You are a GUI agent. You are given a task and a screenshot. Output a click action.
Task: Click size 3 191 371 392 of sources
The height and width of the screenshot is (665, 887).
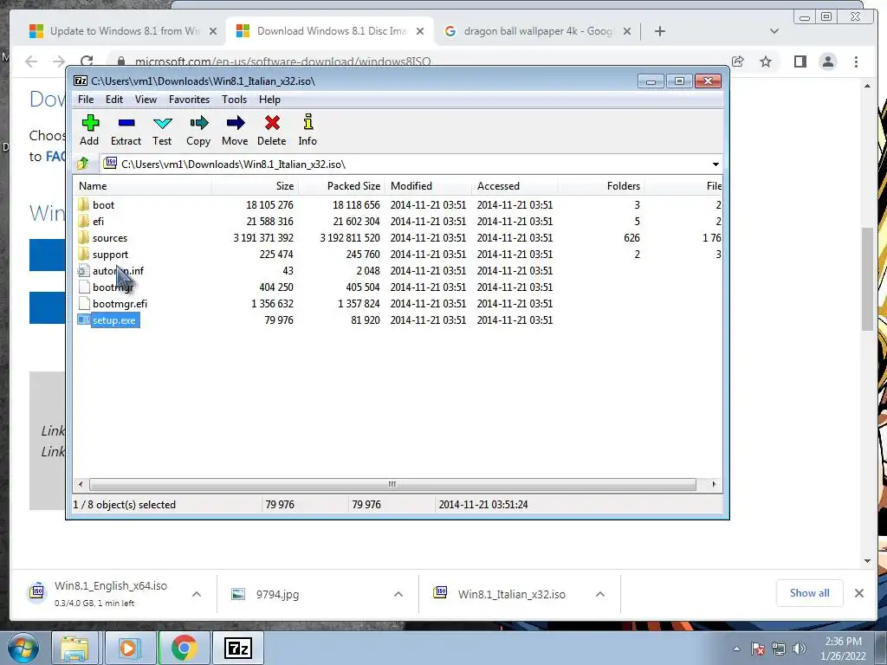coord(263,238)
